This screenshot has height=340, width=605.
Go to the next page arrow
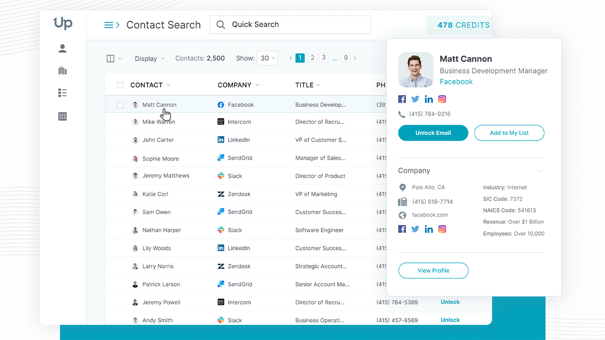click(x=355, y=58)
